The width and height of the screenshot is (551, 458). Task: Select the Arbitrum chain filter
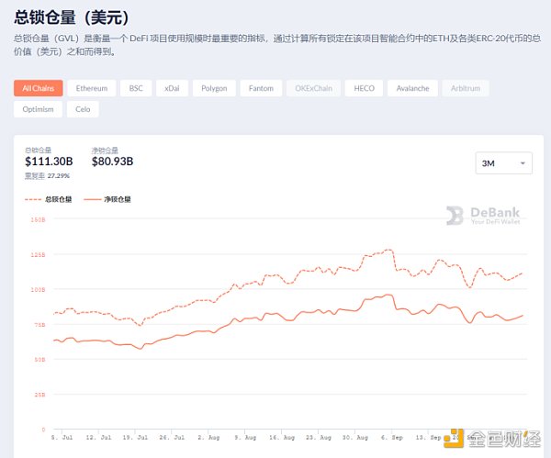click(466, 89)
